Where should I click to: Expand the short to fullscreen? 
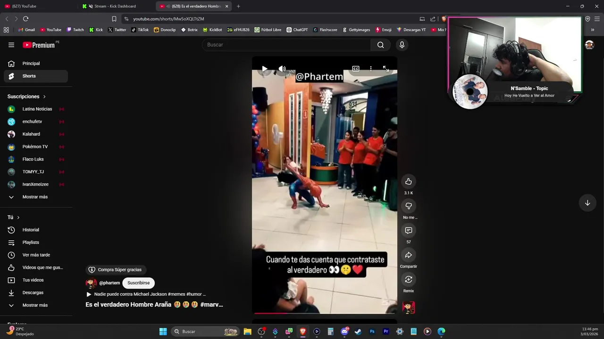(386, 69)
